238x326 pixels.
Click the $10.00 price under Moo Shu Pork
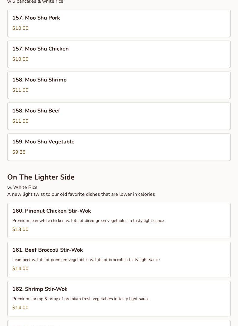(20, 28)
